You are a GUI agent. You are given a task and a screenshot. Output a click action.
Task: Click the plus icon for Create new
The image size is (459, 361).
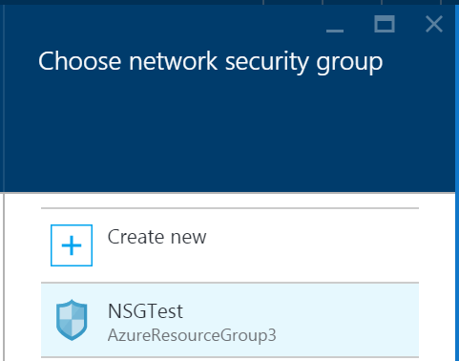point(72,245)
